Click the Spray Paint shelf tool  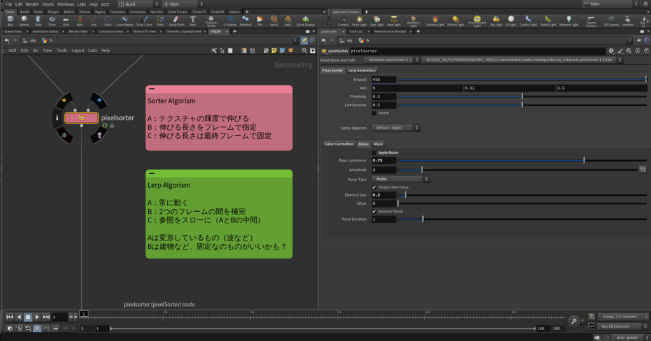pyautogui.click(x=178, y=20)
